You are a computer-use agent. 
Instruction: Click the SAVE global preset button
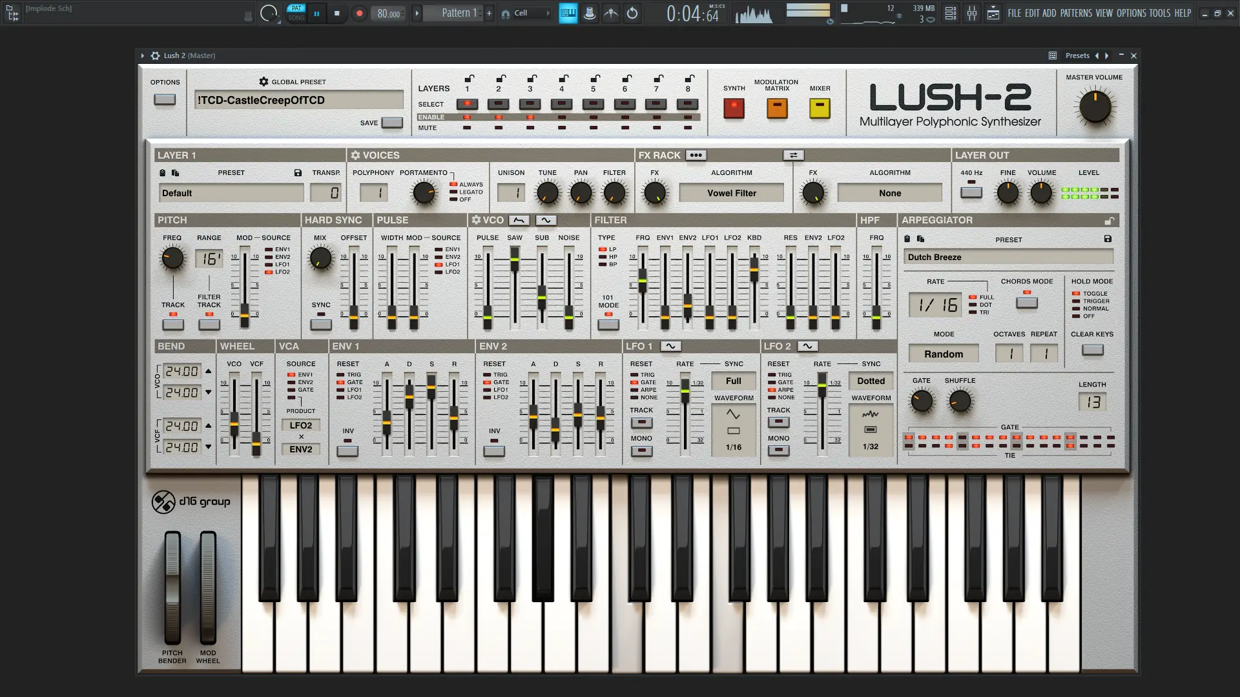(392, 123)
